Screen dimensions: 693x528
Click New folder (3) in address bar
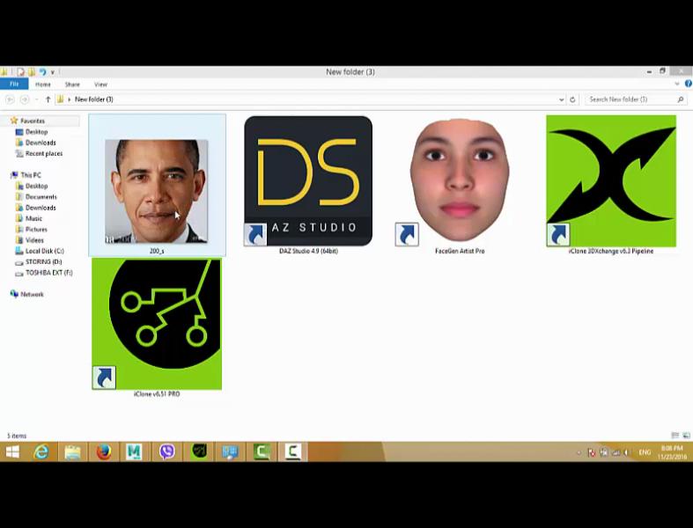tap(94, 99)
